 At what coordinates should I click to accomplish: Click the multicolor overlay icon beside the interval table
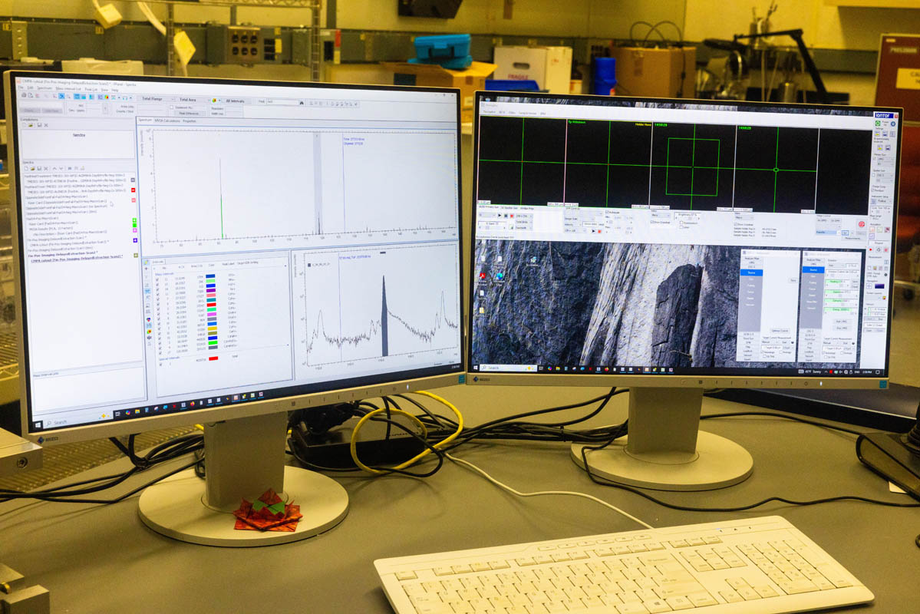(x=148, y=319)
